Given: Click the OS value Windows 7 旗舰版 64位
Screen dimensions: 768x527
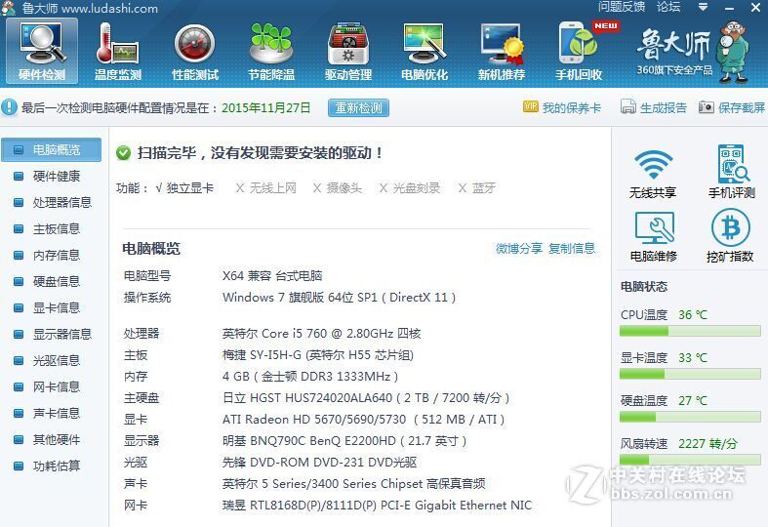Looking at the screenshot, I should (339, 298).
